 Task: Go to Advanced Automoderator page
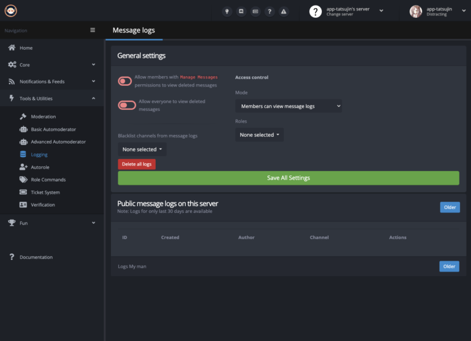coord(58,142)
